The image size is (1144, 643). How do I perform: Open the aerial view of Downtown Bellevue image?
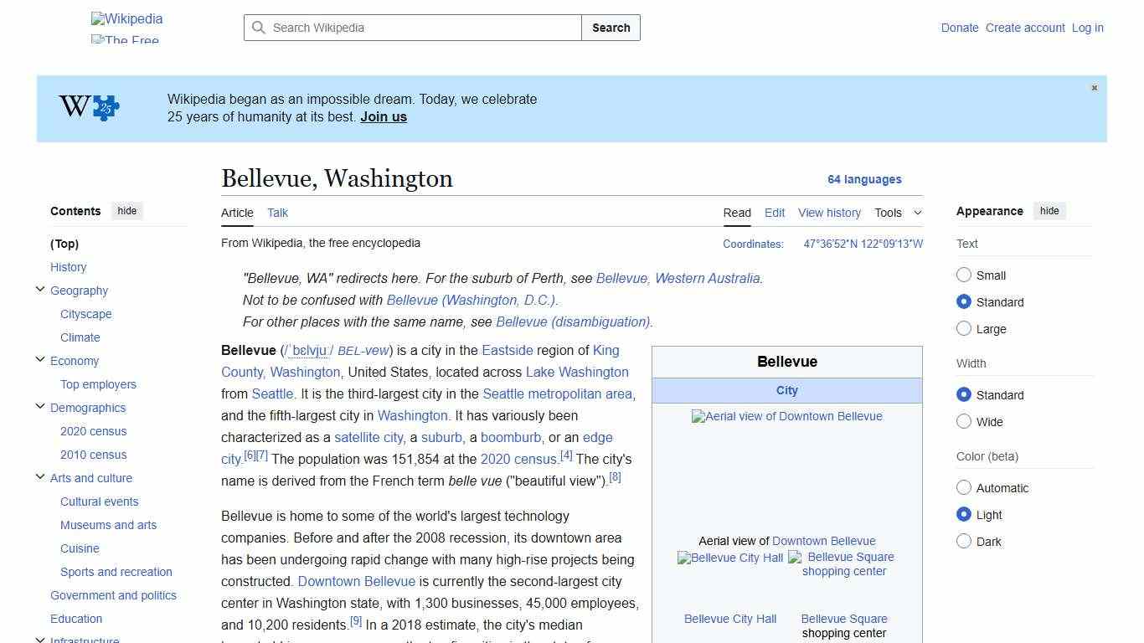pos(786,416)
